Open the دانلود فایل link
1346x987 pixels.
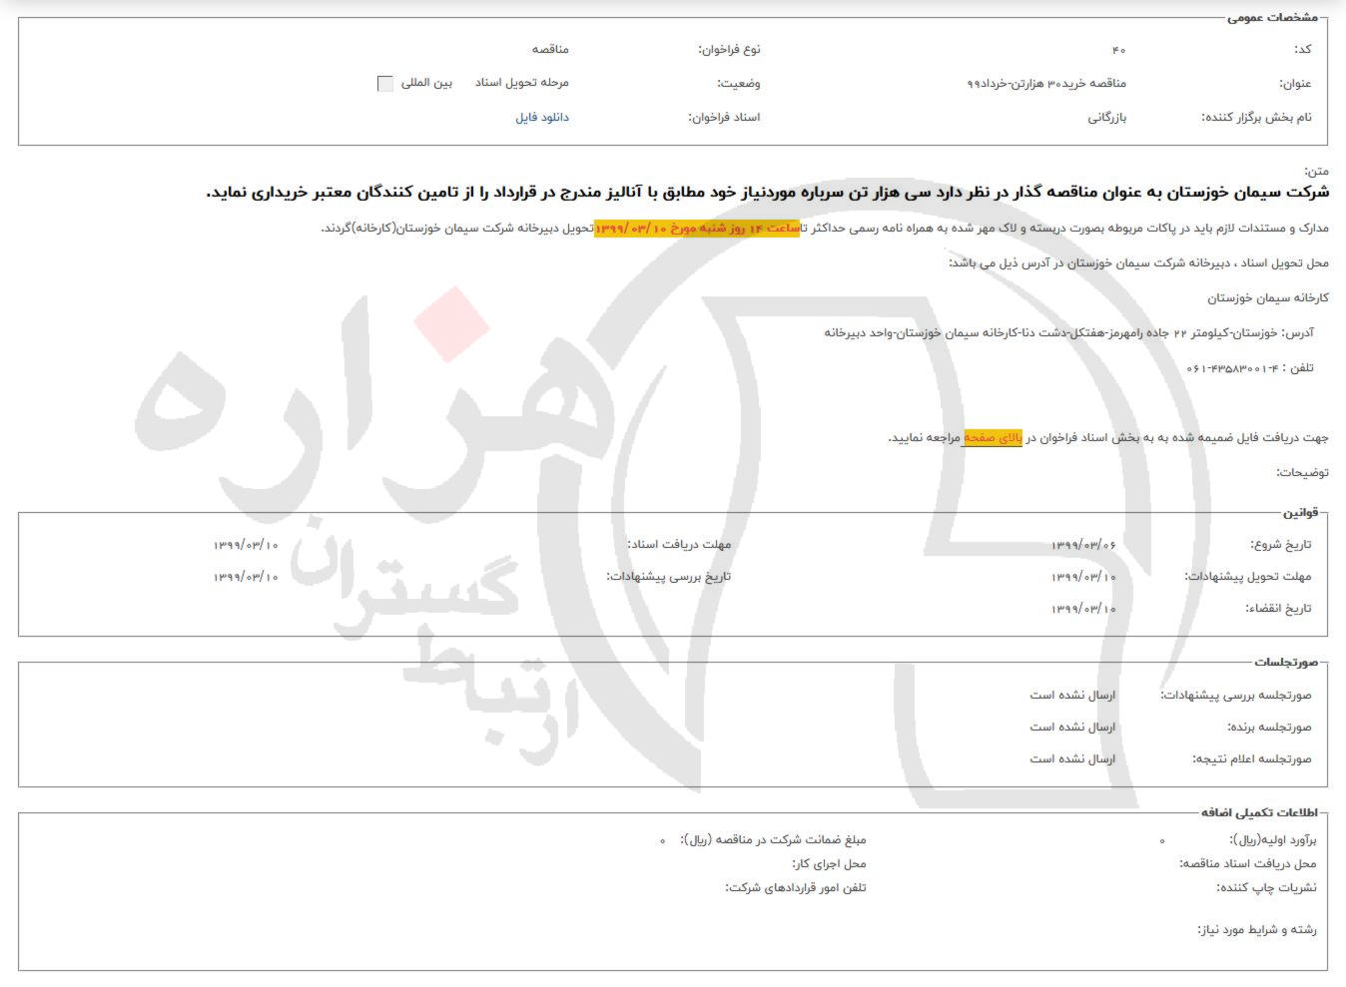[542, 118]
